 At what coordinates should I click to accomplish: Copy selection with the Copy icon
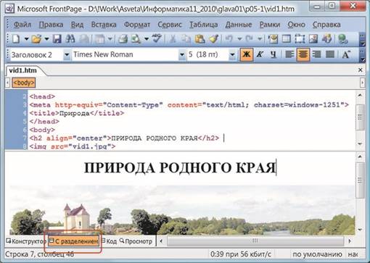[x=186, y=38]
